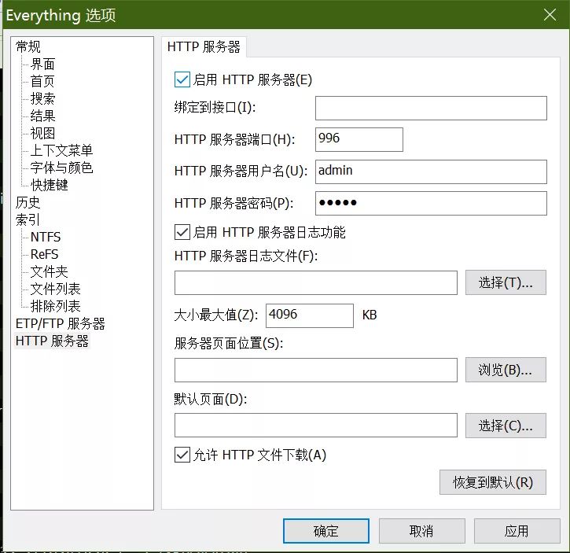
Task: Click the 默认页面(D) input field
Action: coord(315,425)
